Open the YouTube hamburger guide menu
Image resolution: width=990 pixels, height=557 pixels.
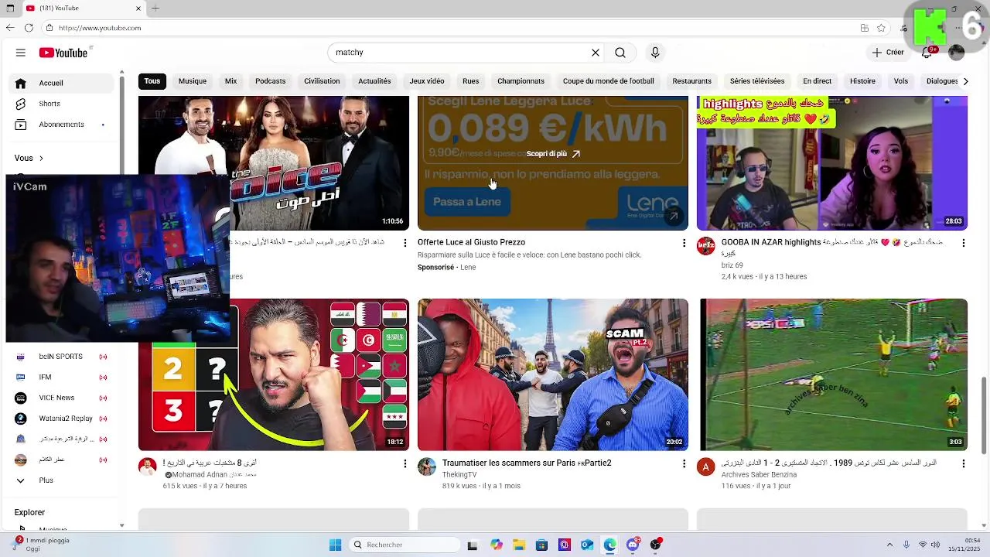pos(21,53)
